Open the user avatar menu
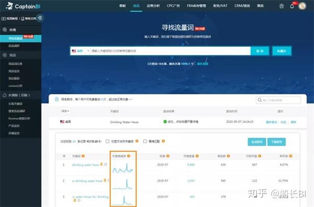Screen dimensions: 314x207 (302, 6)
